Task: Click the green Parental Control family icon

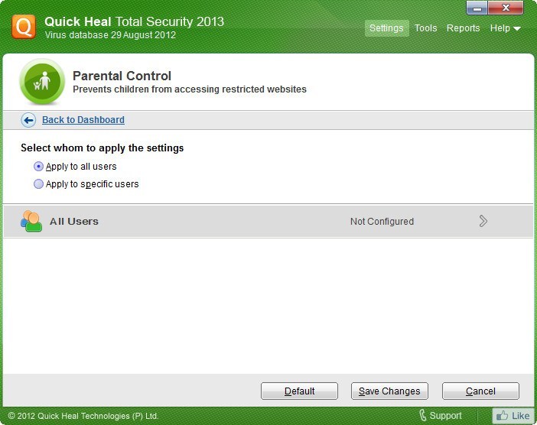Action: tap(42, 82)
